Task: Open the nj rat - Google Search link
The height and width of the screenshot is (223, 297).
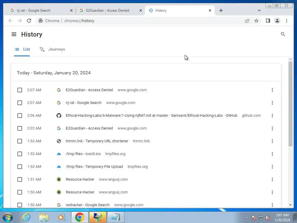Action: 84,103
